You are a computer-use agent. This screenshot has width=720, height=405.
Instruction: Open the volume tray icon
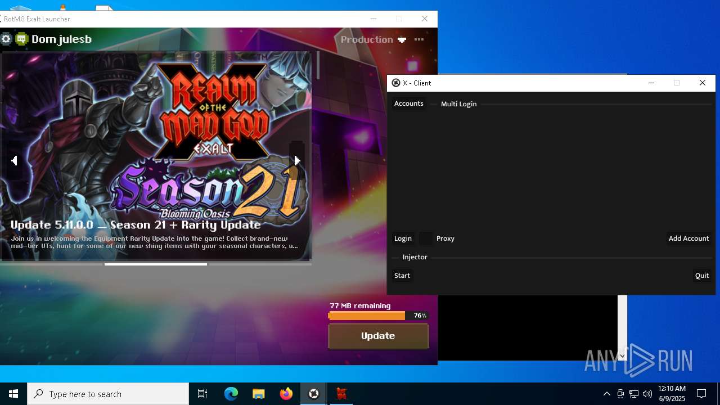[647, 394]
